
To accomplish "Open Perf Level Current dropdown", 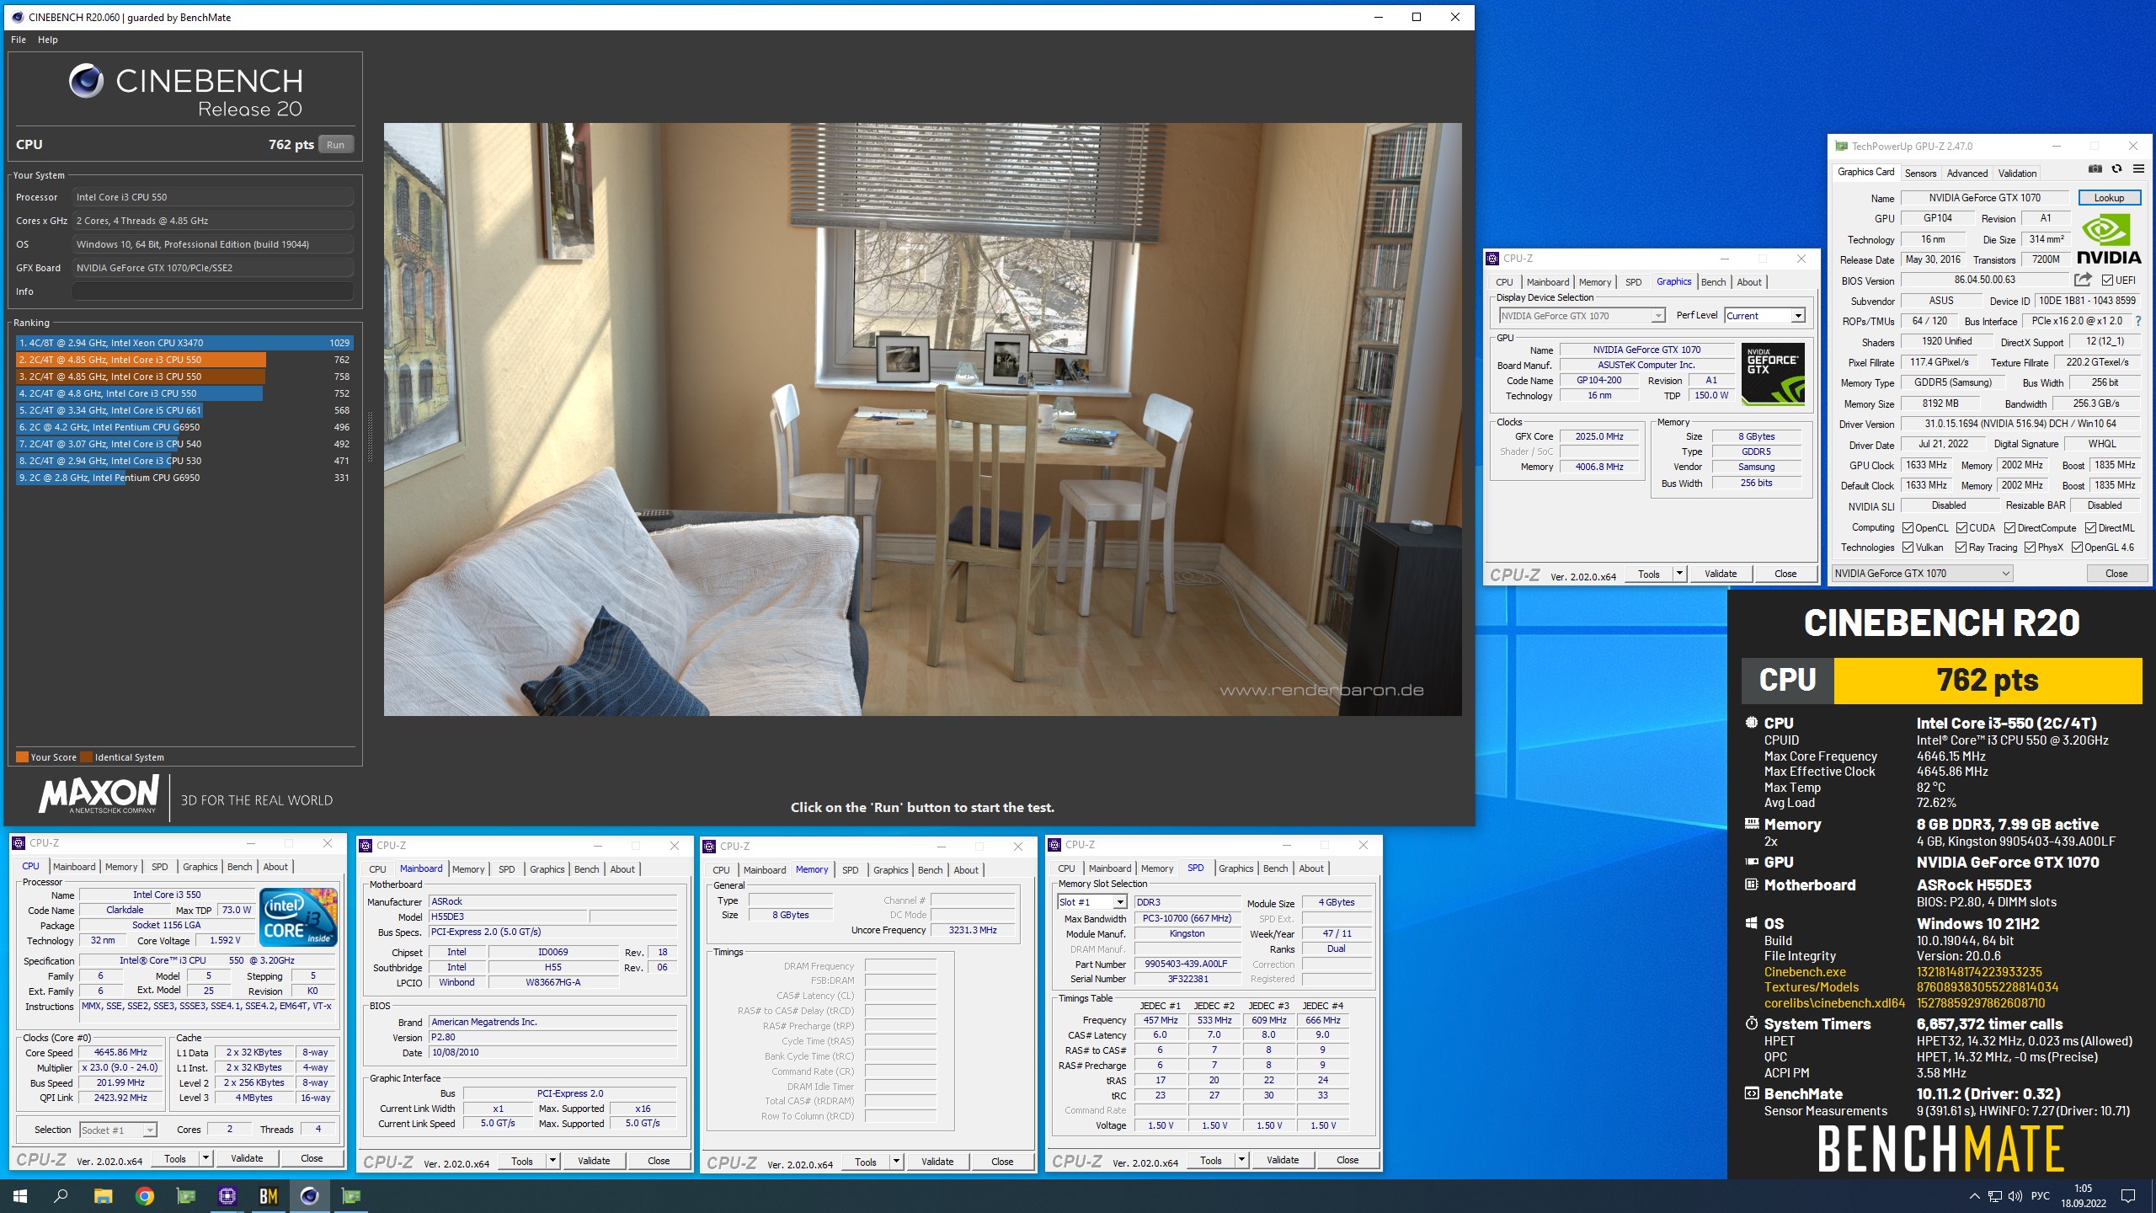I will click(x=1764, y=316).
